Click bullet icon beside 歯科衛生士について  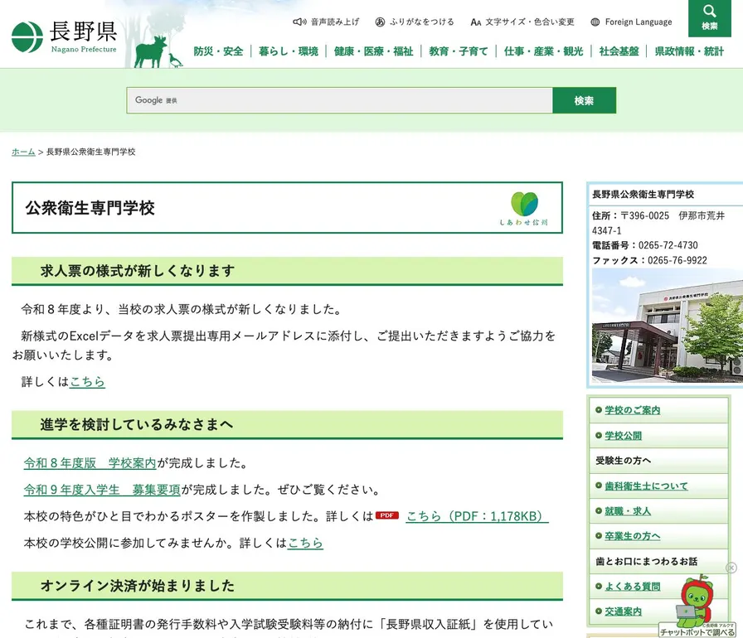(x=599, y=486)
